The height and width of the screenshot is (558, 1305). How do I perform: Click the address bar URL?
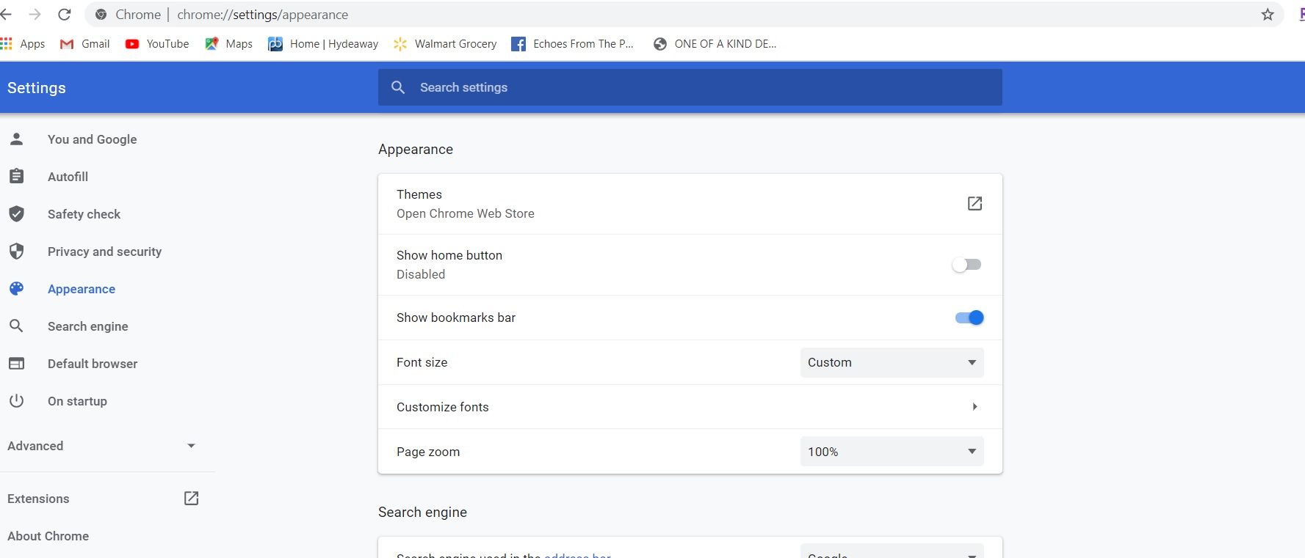262,15
